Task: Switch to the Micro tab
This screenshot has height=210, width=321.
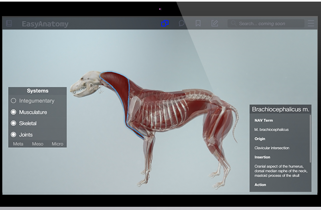Action: 57,144
